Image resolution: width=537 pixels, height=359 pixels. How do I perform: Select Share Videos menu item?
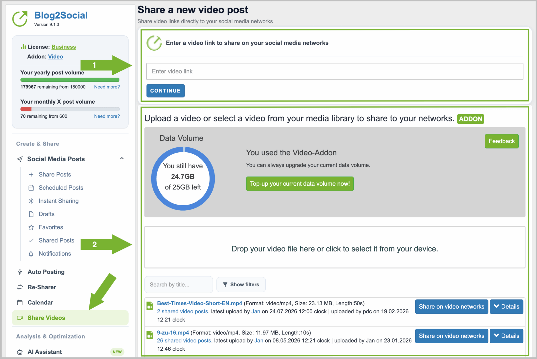pyautogui.click(x=70, y=318)
